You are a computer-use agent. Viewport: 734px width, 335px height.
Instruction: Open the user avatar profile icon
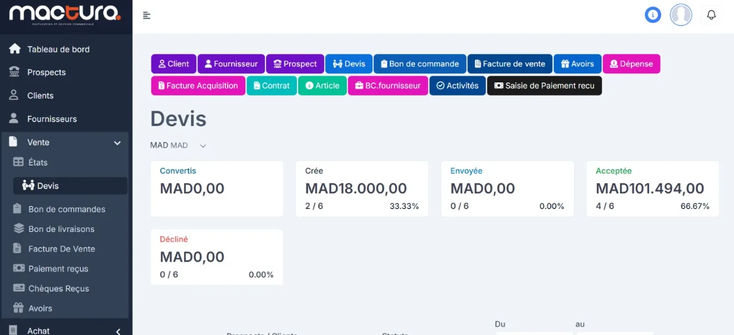coord(681,15)
